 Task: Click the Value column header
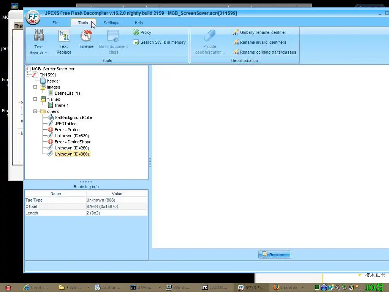coord(117,194)
